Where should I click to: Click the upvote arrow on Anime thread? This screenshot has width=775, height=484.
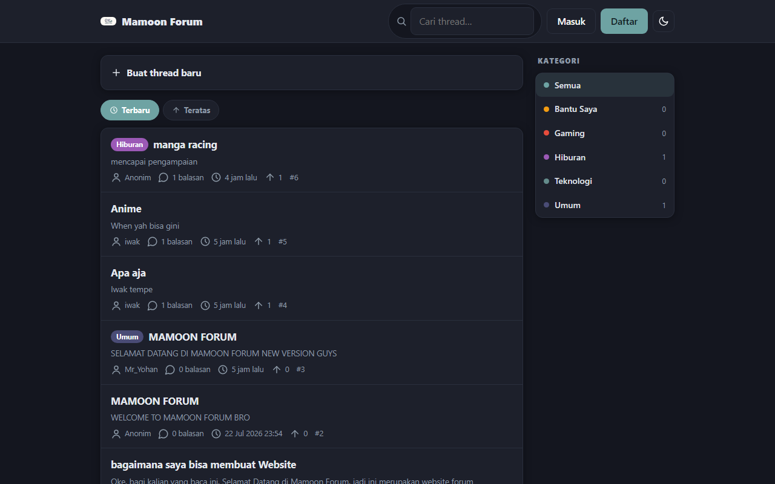point(259,241)
